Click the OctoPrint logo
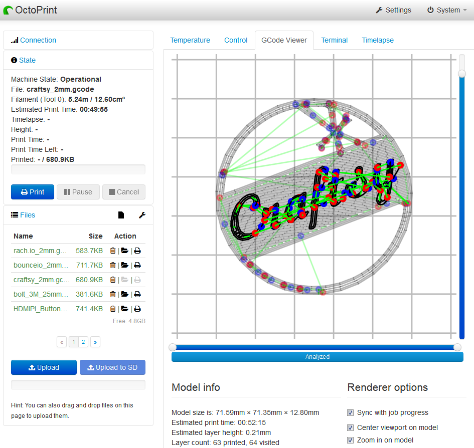Viewport: 474px width, 448px height. pyautogui.click(x=30, y=10)
